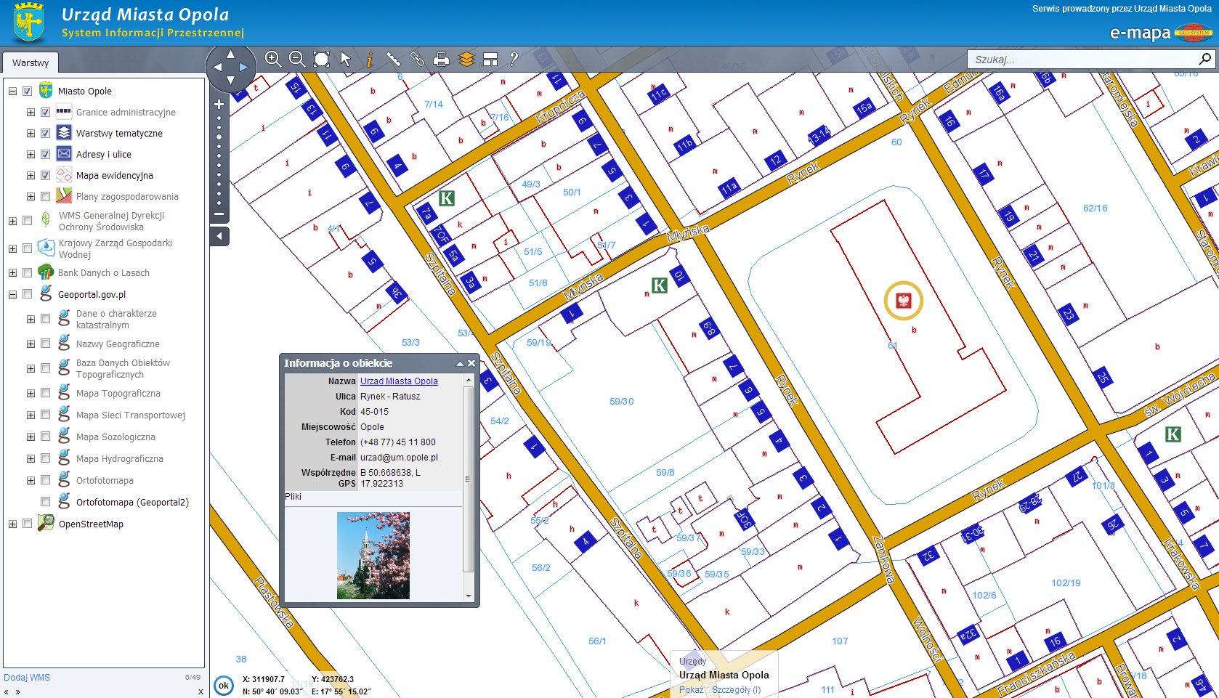Activate the object info tool
Screen dimensions: 1219x698
[369, 59]
